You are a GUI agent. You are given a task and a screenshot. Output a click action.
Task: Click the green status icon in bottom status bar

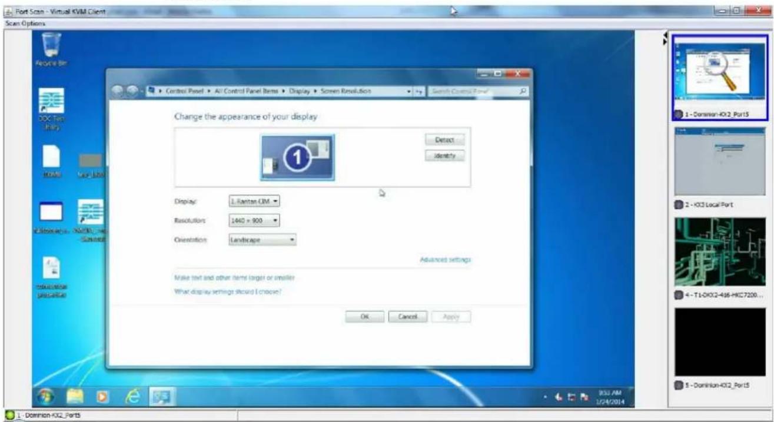click(x=9, y=416)
